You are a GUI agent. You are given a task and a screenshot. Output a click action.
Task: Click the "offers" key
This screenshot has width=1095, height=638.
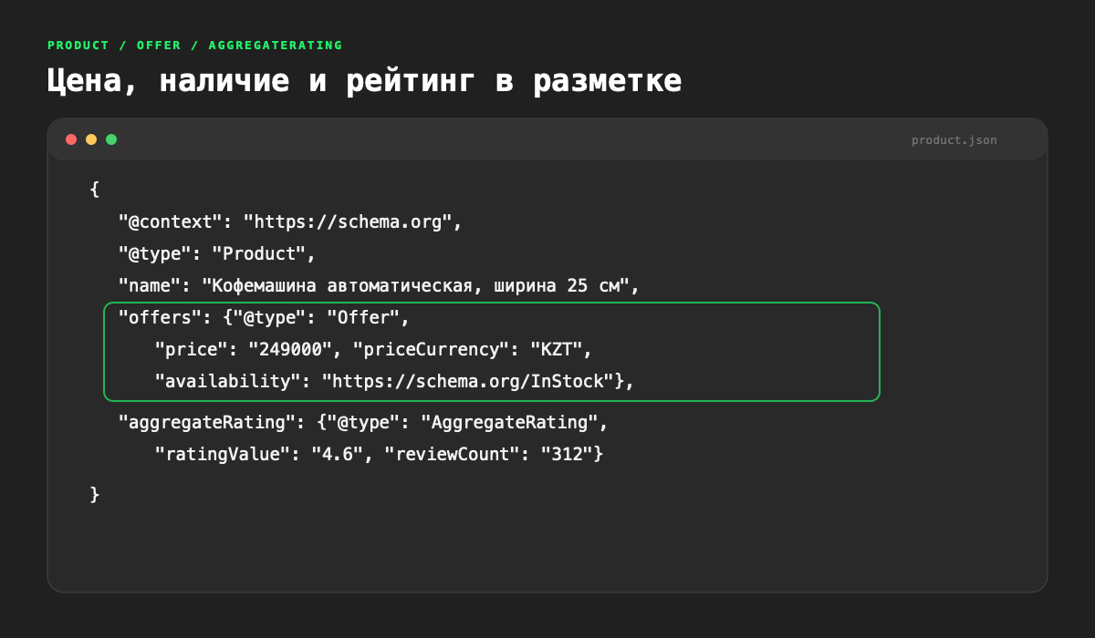(x=162, y=318)
